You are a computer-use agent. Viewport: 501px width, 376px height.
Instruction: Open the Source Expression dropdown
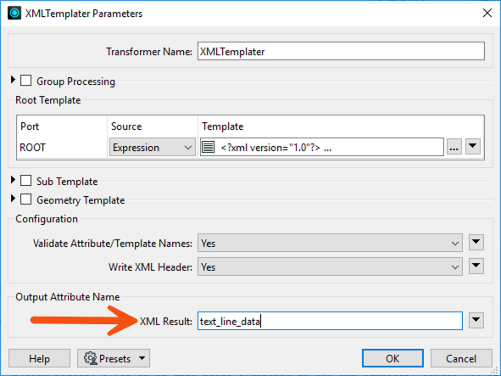153,147
